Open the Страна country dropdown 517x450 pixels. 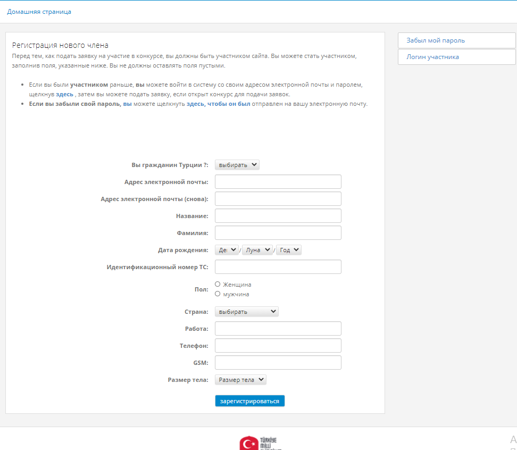[246, 312]
